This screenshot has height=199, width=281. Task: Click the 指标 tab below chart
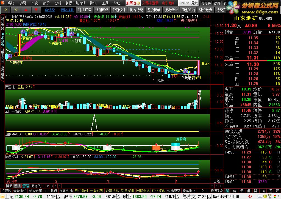(x=9, y=186)
